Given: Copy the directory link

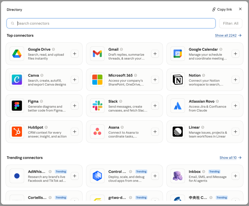Looking at the screenshot, I should [222, 9].
